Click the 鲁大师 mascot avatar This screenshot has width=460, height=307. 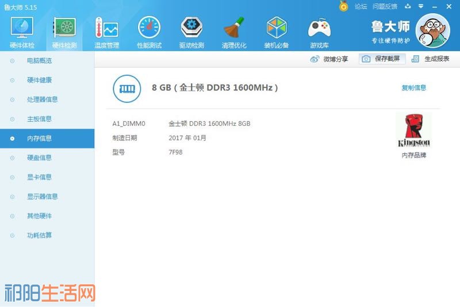[433, 31]
